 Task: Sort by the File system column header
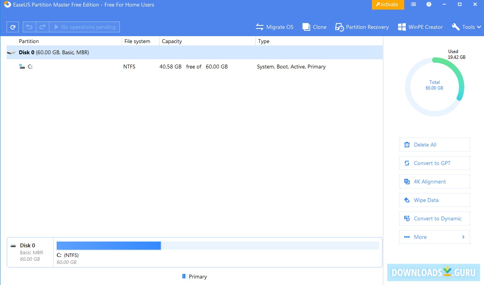point(137,41)
